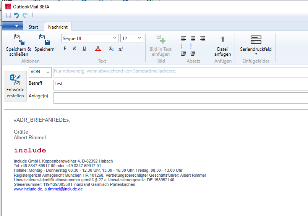Toggle bold formatting (F)
The height and width of the screenshot is (216, 308).
pos(65,48)
